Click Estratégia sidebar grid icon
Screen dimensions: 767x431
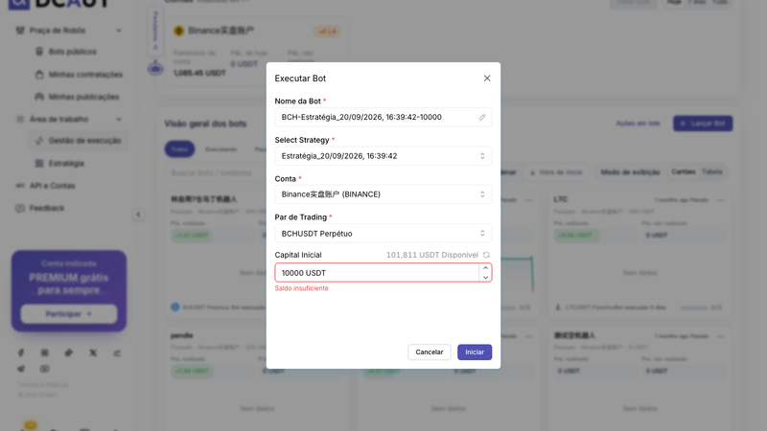[39, 163]
